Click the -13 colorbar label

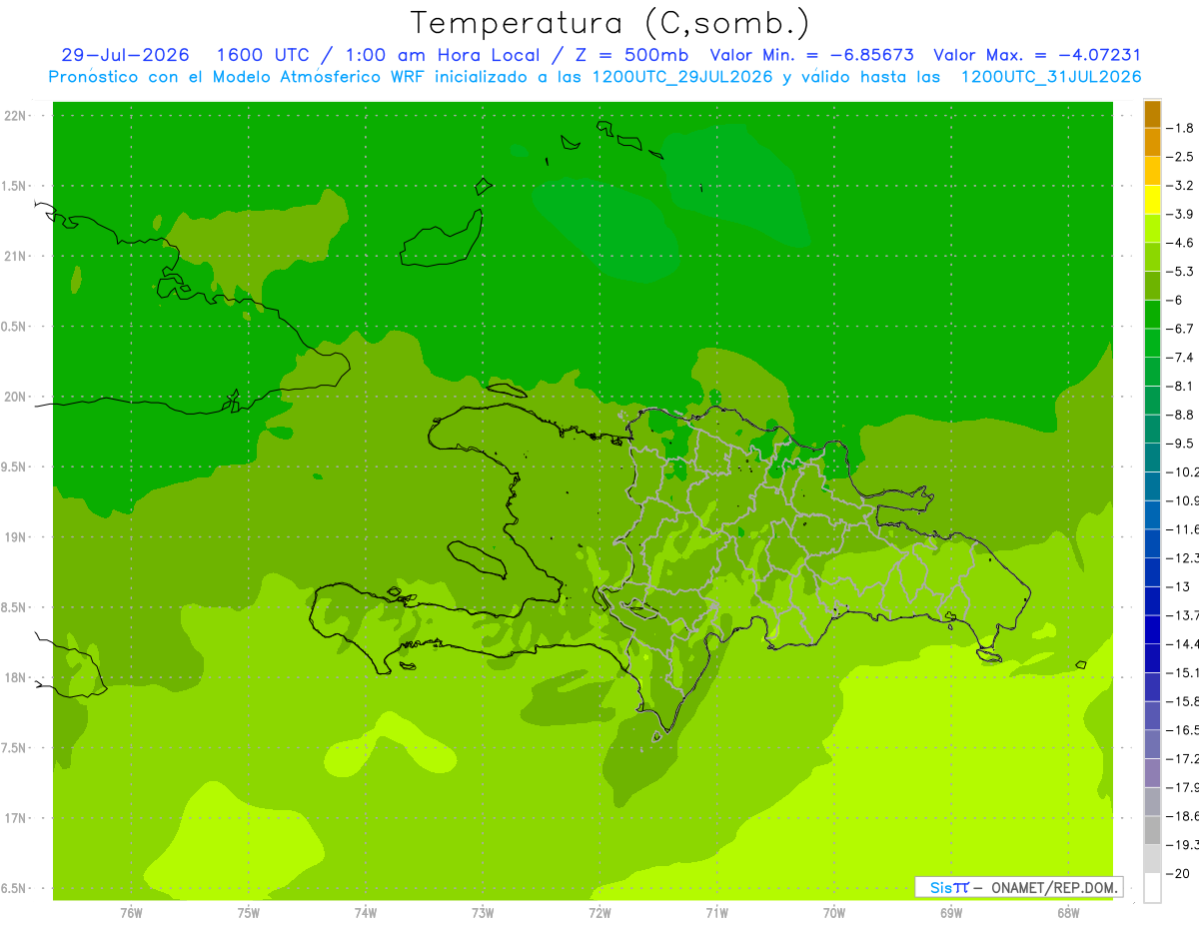pyautogui.click(x=1179, y=586)
